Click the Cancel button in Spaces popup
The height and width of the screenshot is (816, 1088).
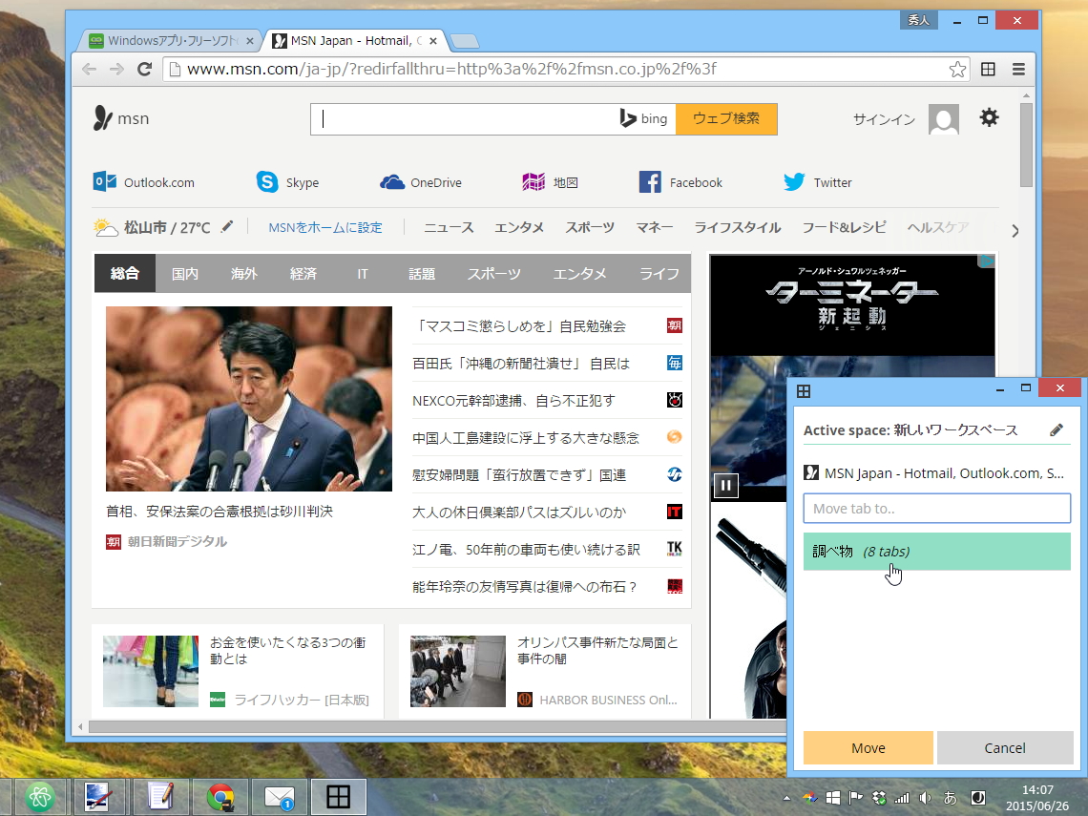click(x=1005, y=747)
